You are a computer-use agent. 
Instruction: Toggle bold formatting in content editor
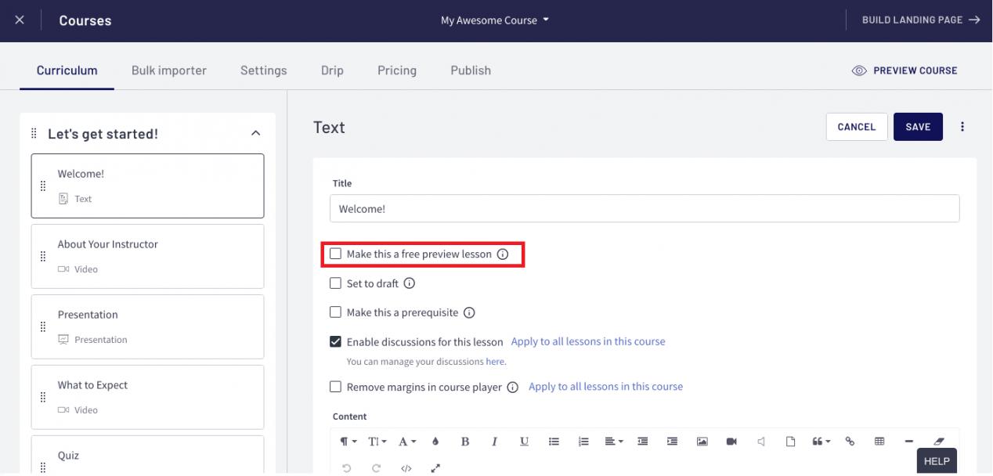464,442
